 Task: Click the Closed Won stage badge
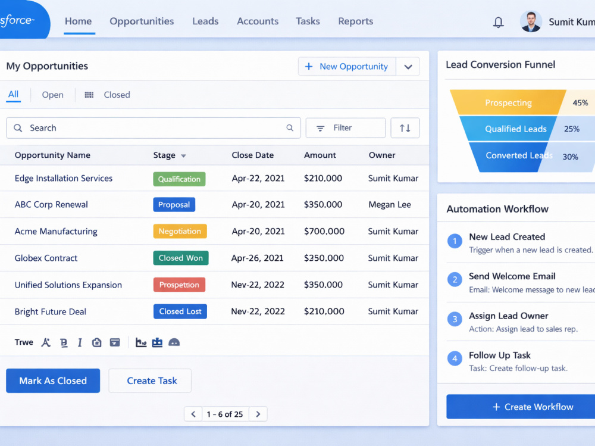[x=181, y=258]
